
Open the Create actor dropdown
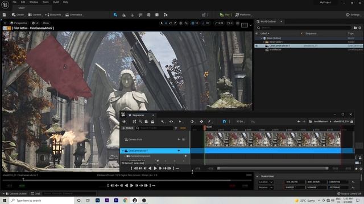18,15
